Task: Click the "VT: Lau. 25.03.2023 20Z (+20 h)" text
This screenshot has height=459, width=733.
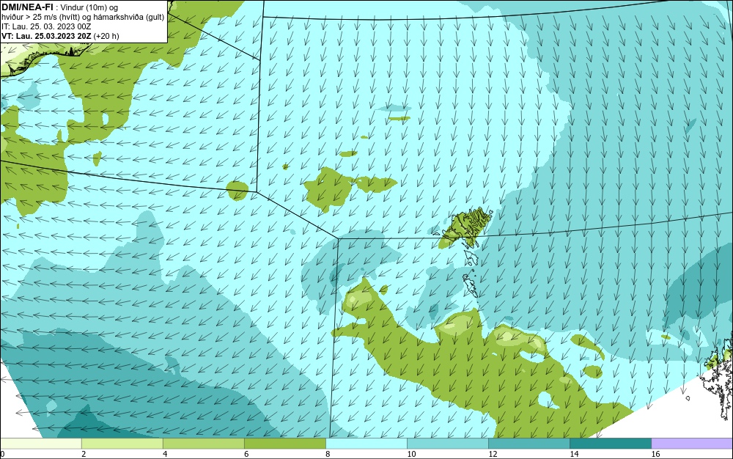Action: (x=60, y=36)
